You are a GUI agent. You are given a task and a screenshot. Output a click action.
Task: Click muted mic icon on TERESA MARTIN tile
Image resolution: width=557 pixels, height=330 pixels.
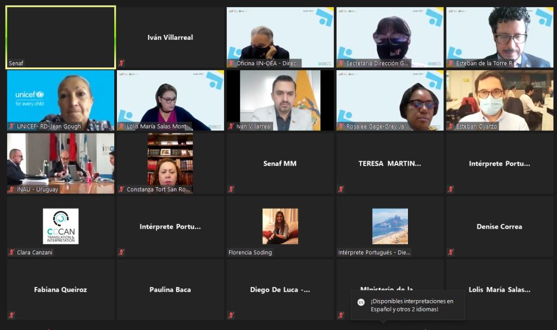tap(341, 189)
